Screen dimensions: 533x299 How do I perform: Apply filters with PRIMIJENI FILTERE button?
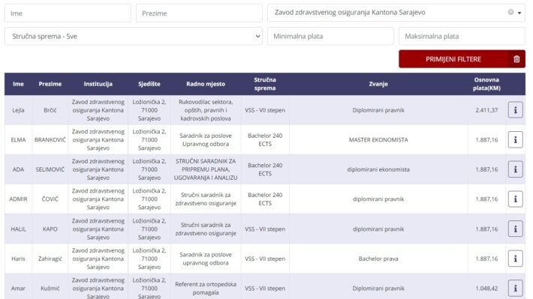point(453,59)
